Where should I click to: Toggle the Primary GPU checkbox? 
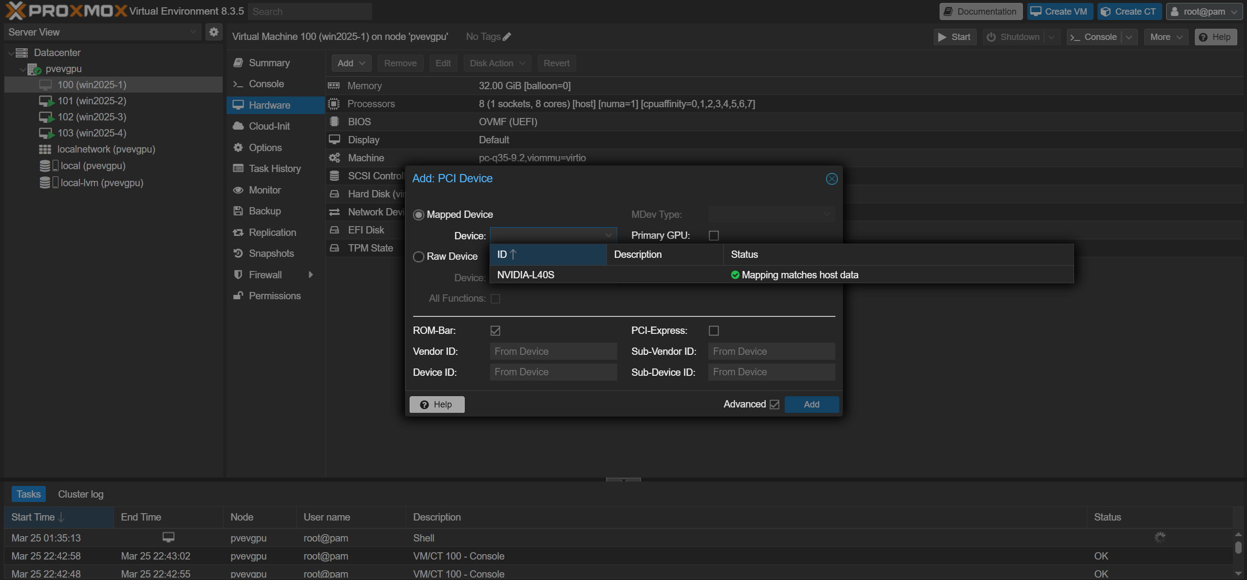pyautogui.click(x=714, y=235)
